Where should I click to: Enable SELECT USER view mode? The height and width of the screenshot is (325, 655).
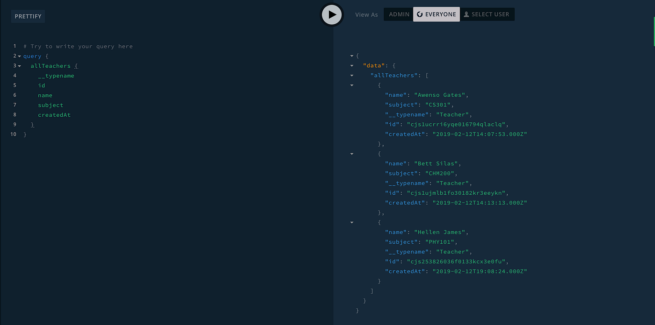(488, 14)
